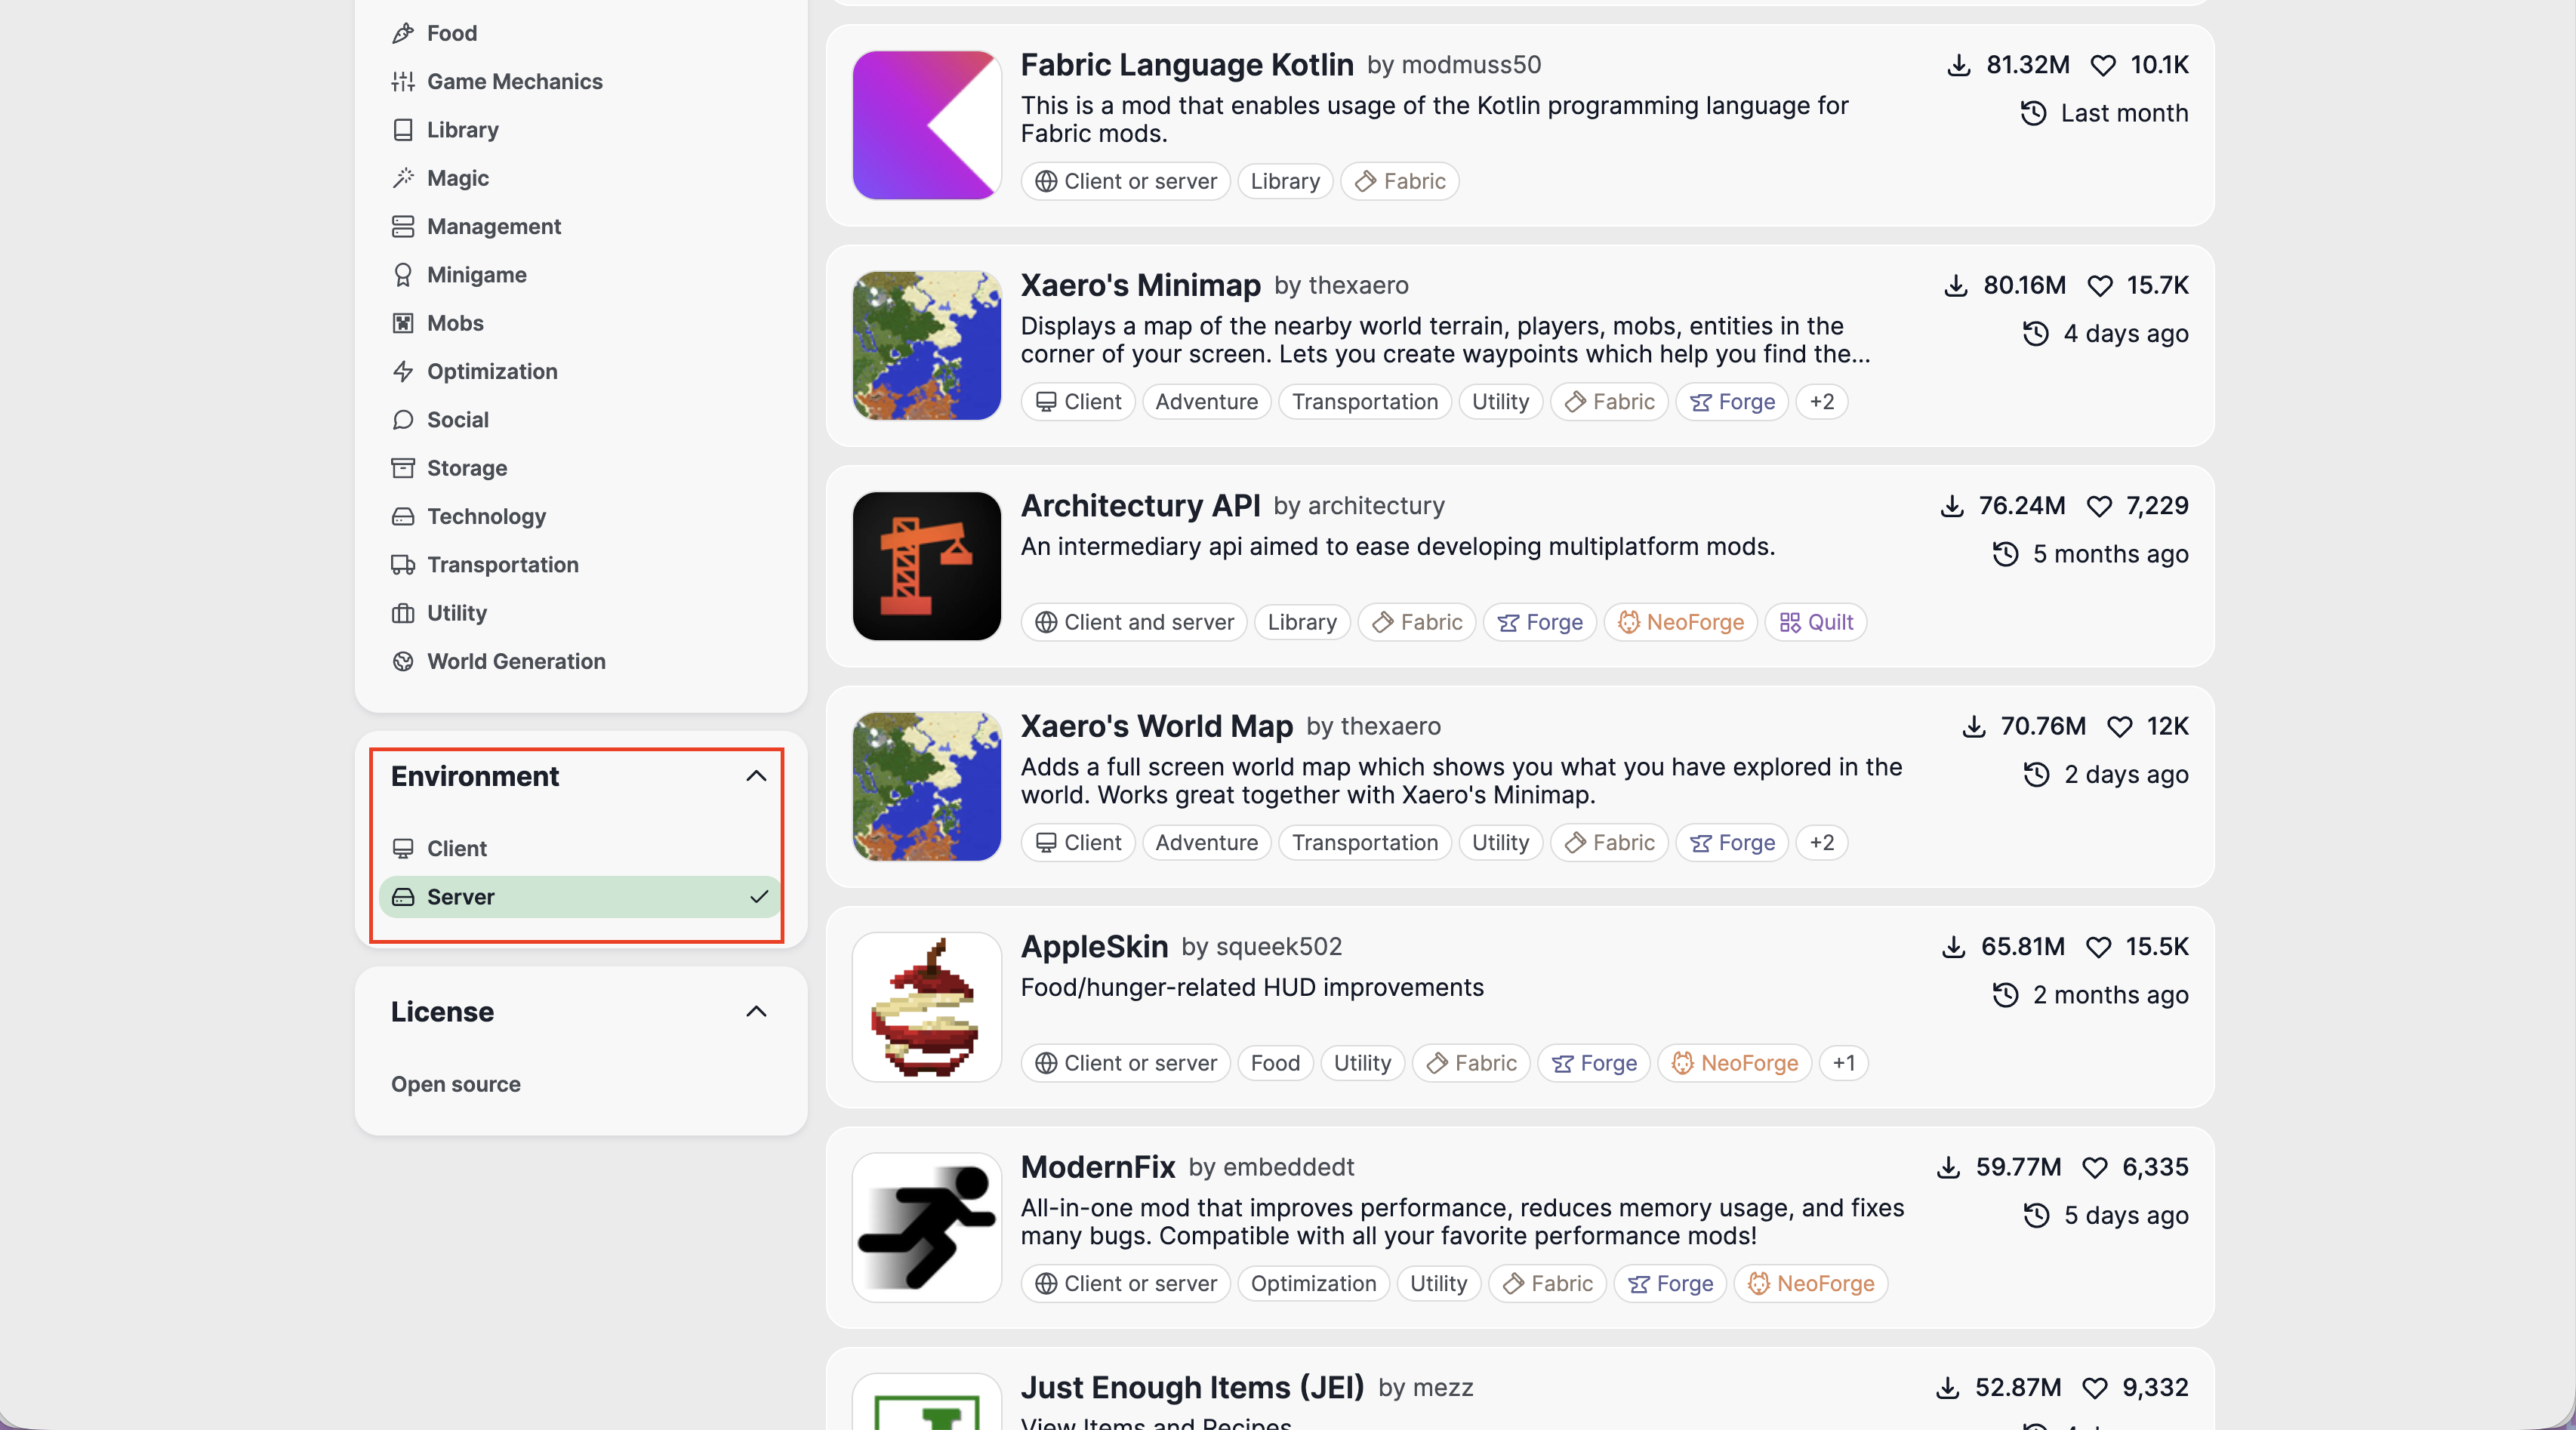Click the NeoForge tag on ModernFix
The width and height of the screenshot is (2576, 1430).
tap(1811, 1284)
